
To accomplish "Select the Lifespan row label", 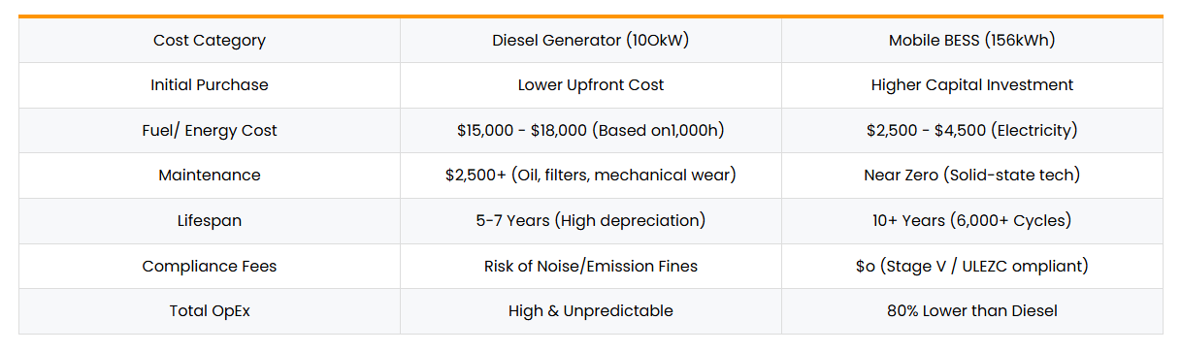I will click(210, 221).
